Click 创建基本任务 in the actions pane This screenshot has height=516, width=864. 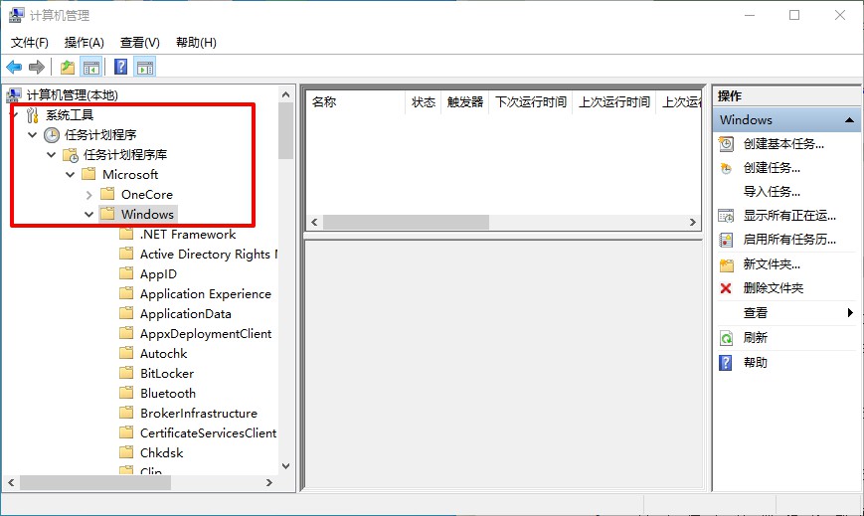(x=783, y=143)
